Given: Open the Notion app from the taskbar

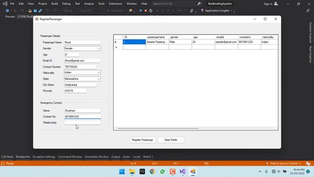Looking at the screenshot, I should pyautogui.click(x=142, y=172).
